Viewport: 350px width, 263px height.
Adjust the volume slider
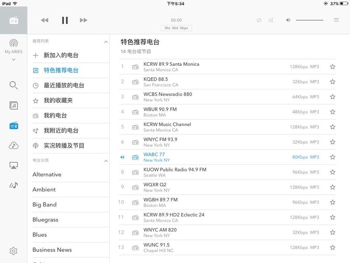310,20
